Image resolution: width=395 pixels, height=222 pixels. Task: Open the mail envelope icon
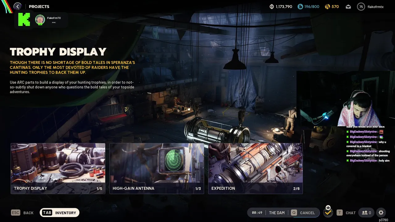click(348, 6)
